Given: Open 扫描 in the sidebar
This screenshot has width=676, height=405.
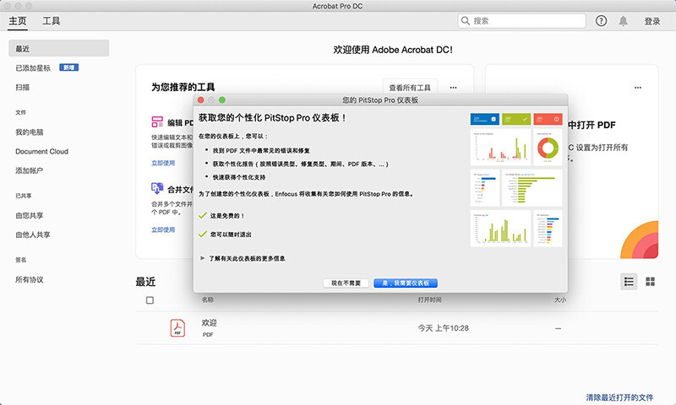Looking at the screenshot, I should coord(23,88).
